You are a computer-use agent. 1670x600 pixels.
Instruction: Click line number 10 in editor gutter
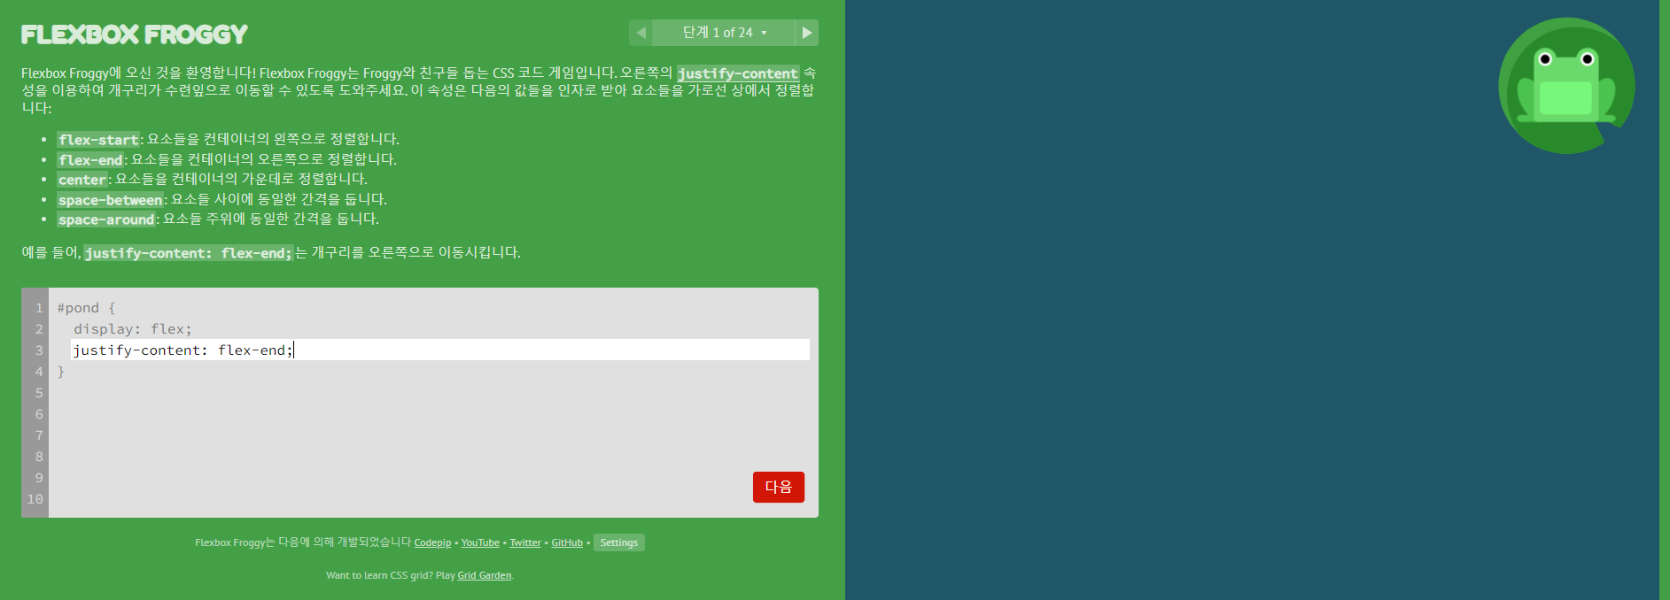[35, 499]
